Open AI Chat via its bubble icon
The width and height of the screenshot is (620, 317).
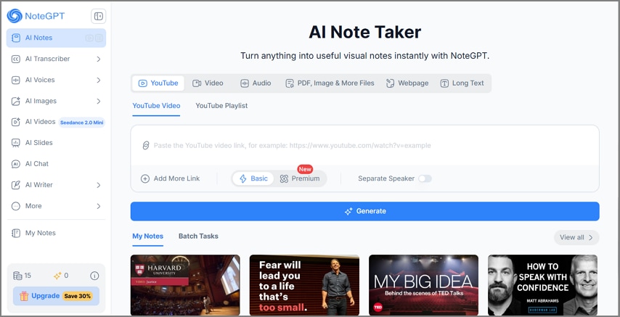click(16, 164)
